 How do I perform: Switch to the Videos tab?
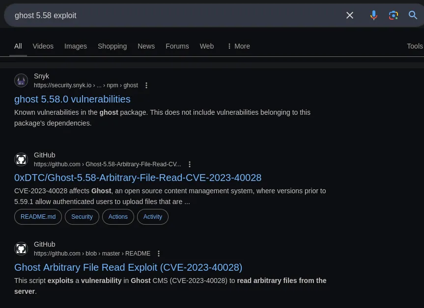(x=43, y=46)
